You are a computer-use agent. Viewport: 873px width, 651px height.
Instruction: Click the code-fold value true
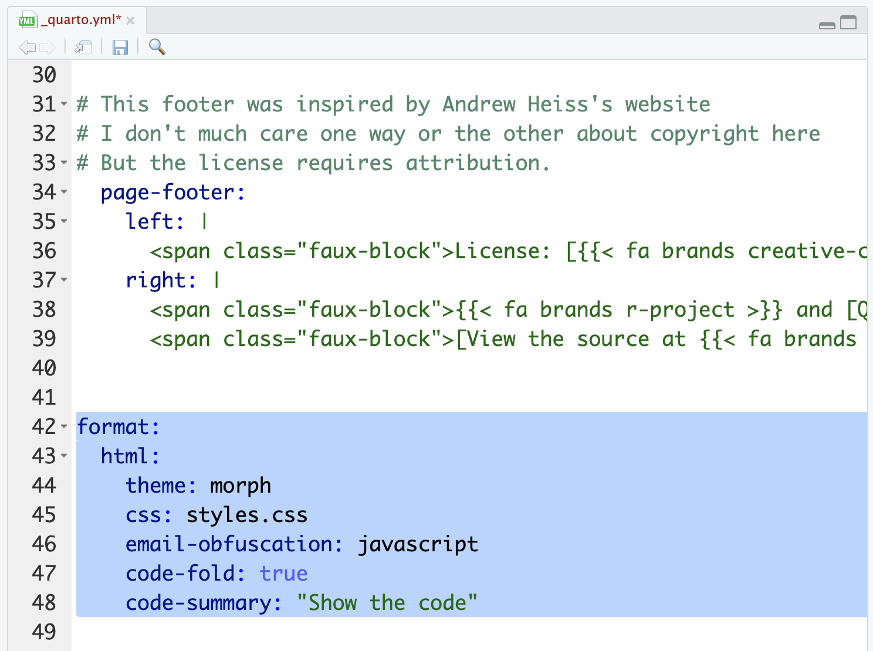283,574
